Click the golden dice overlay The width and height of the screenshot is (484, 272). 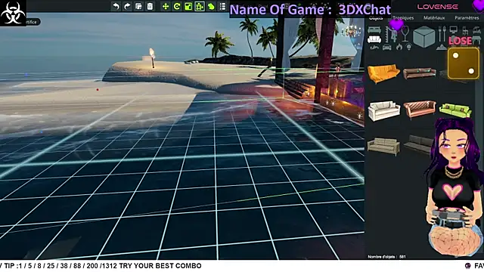pyautogui.click(x=464, y=63)
